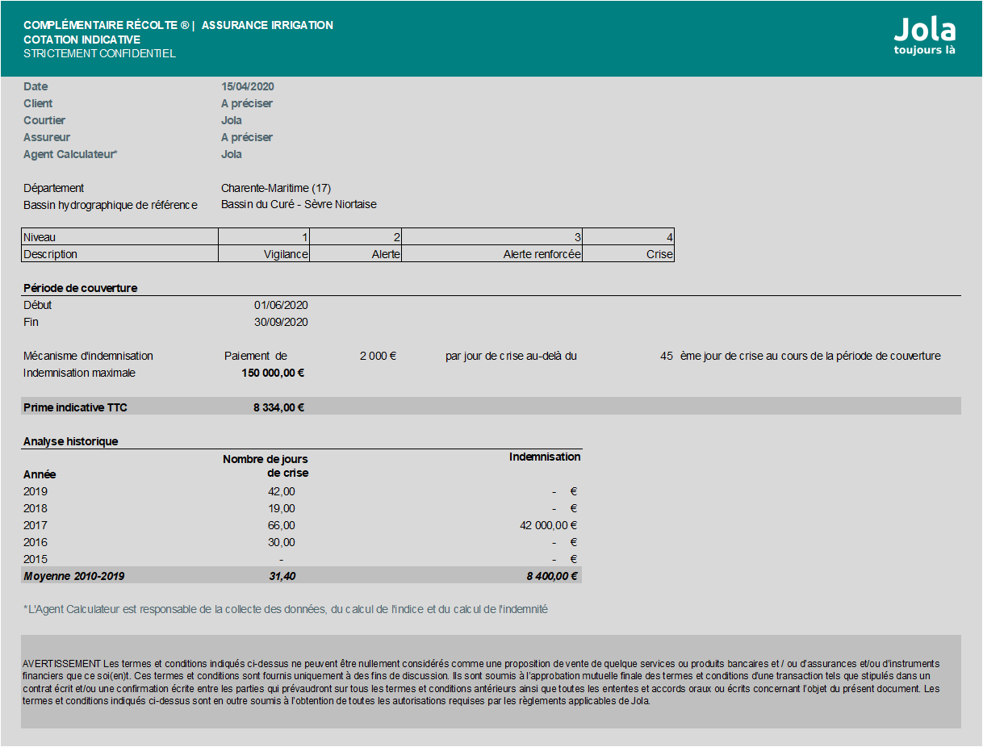Select the 8 400,00 € average indemnity
Viewport: 983px width, 747px height.
552,576
